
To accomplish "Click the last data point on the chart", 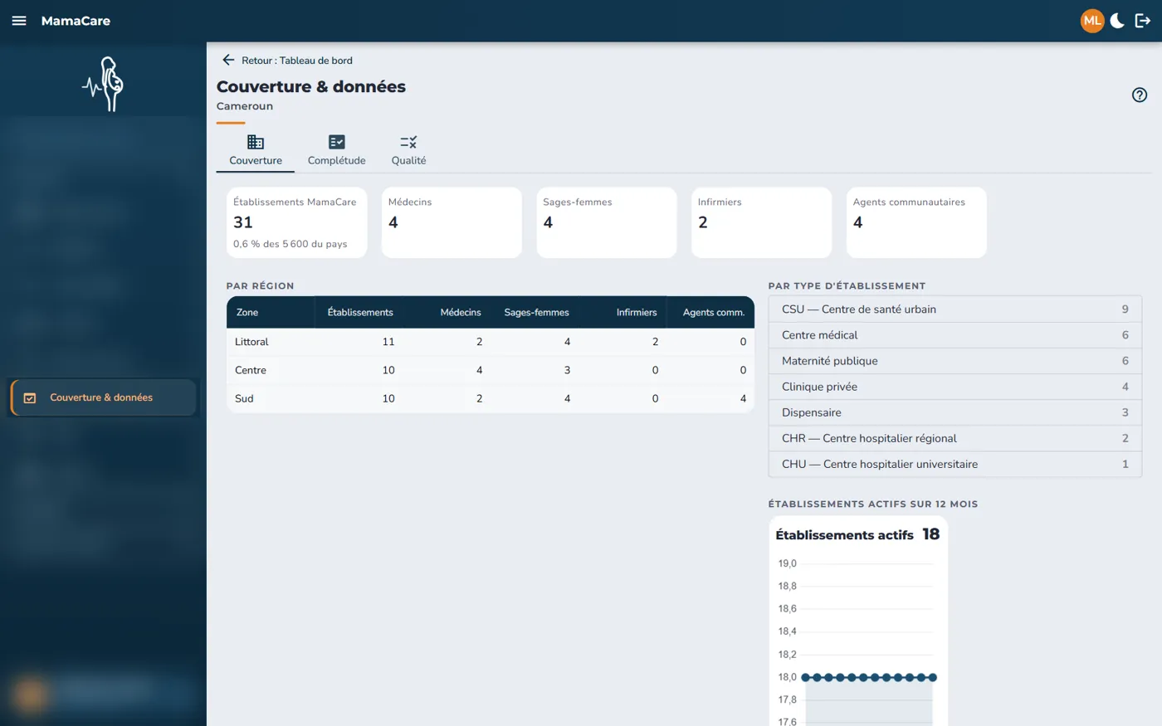I will pos(933,677).
